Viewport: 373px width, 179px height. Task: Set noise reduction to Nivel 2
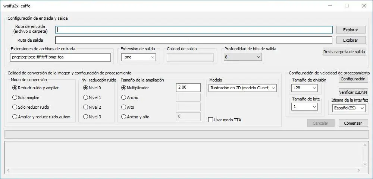pyautogui.click(x=92, y=107)
